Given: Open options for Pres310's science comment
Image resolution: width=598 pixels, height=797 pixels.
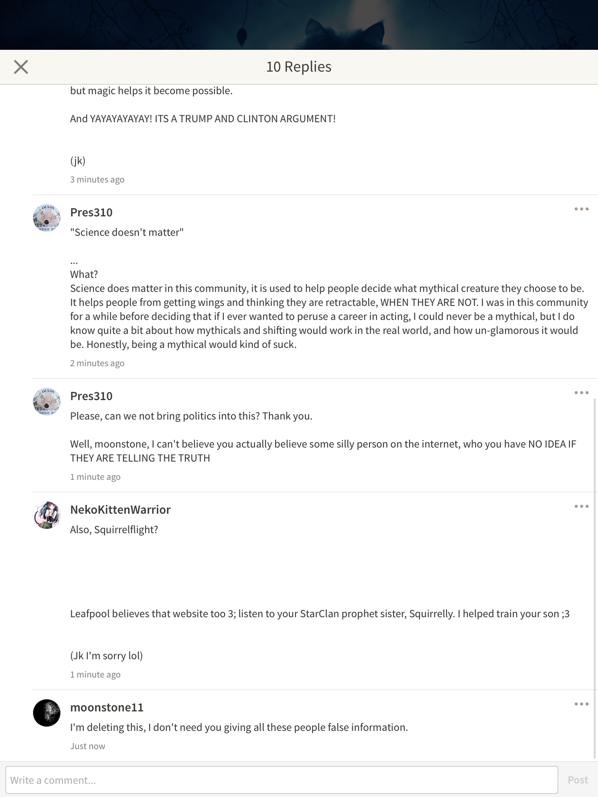Looking at the screenshot, I should [x=581, y=209].
